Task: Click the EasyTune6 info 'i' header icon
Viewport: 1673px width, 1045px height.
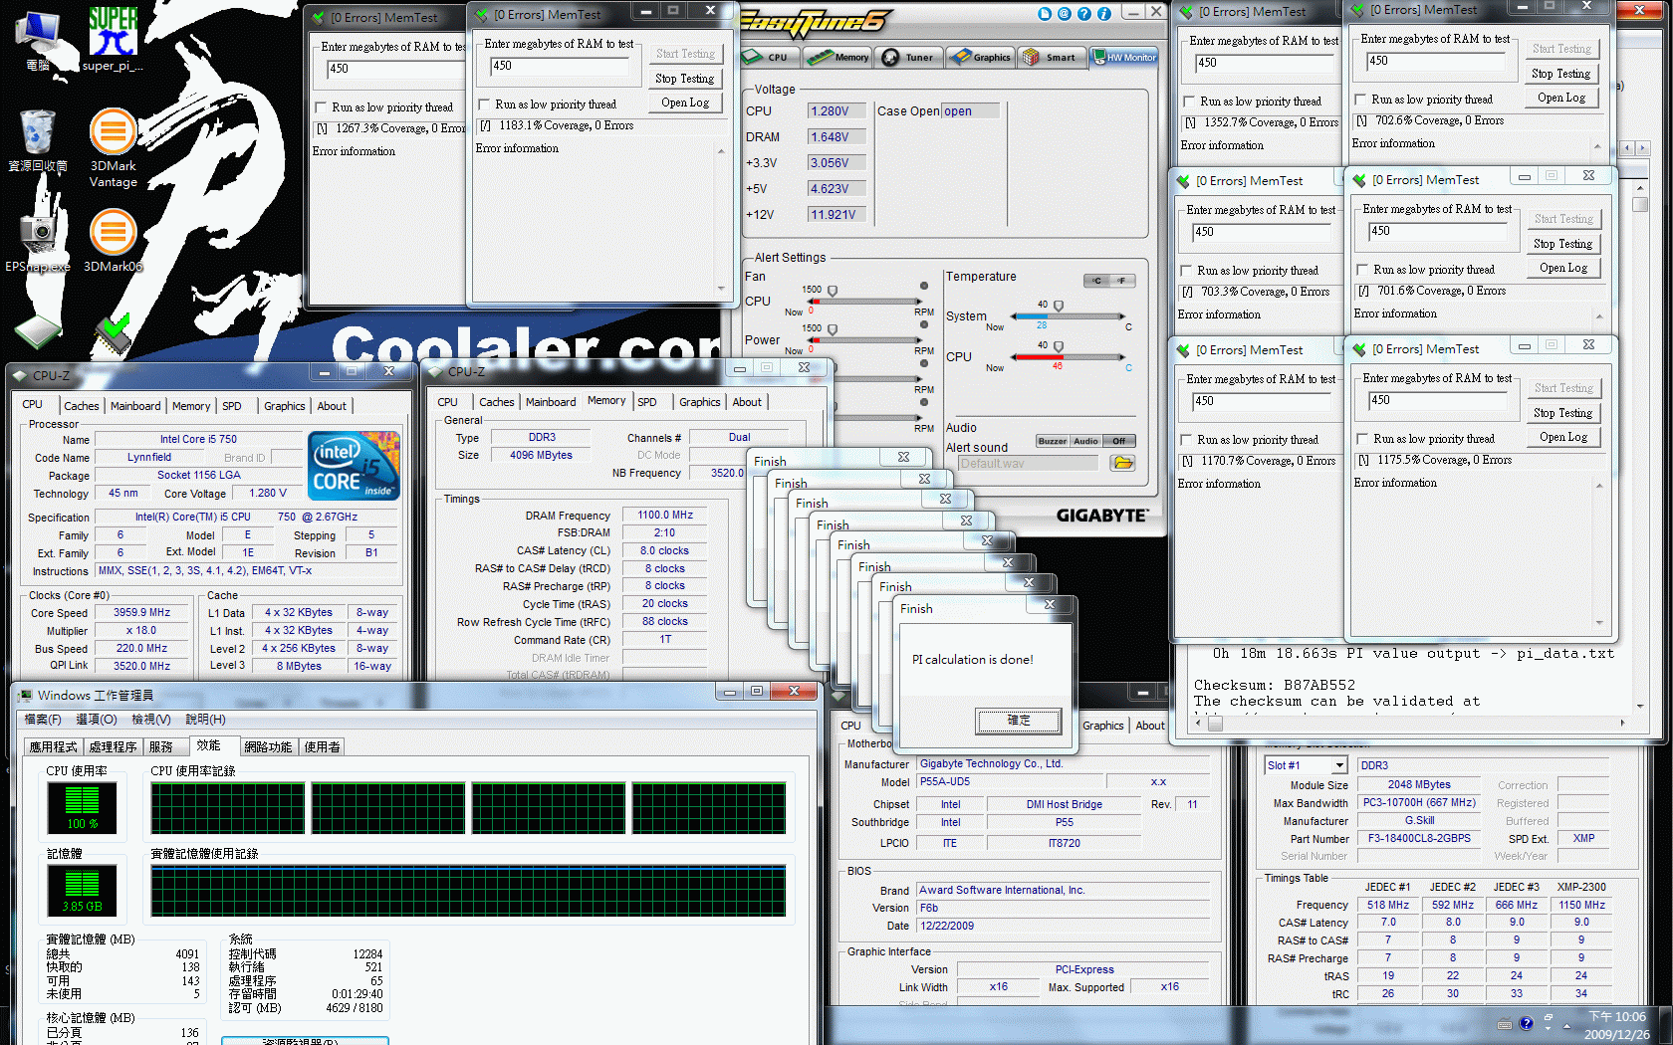Action: (1104, 14)
